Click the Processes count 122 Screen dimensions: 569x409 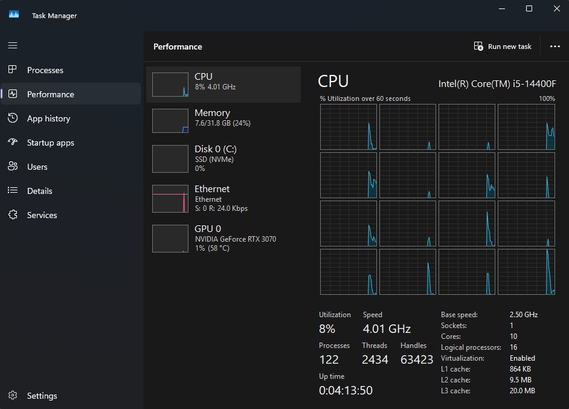329,359
